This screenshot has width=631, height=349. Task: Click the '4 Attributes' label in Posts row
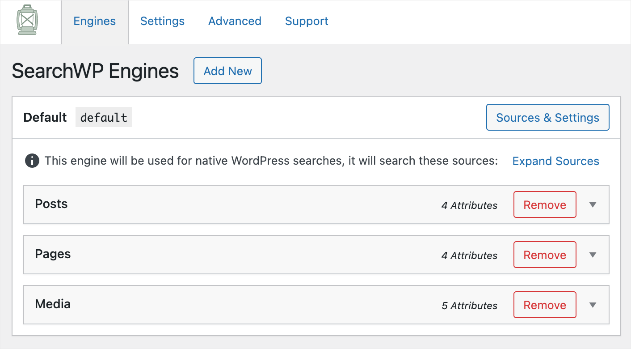tap(469, 205)
